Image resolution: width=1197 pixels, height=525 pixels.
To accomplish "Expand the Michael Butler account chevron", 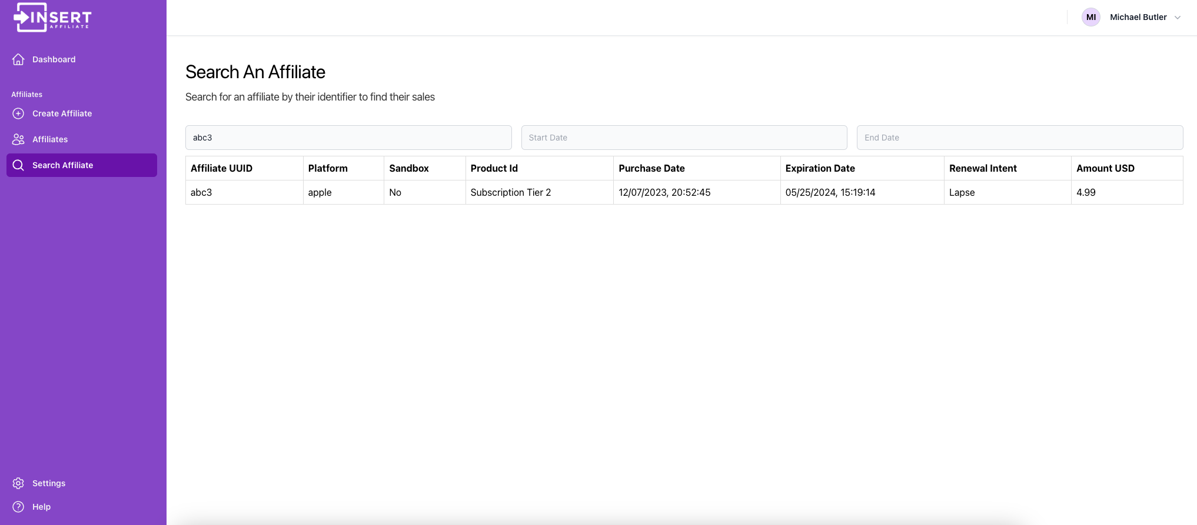I will pos(1178,18).
